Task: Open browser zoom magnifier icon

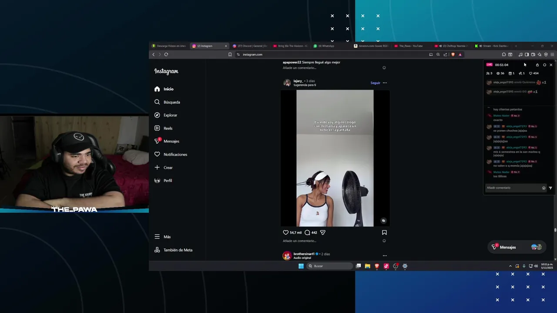Action: point(438,54)
